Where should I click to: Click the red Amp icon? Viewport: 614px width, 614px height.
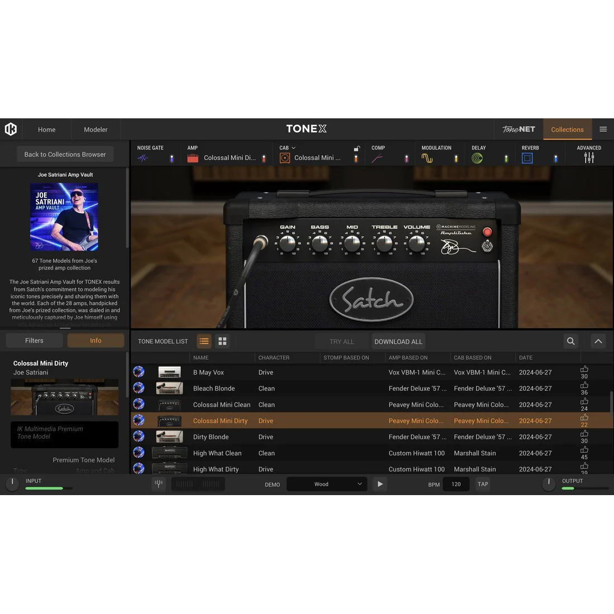pos(193,158)
